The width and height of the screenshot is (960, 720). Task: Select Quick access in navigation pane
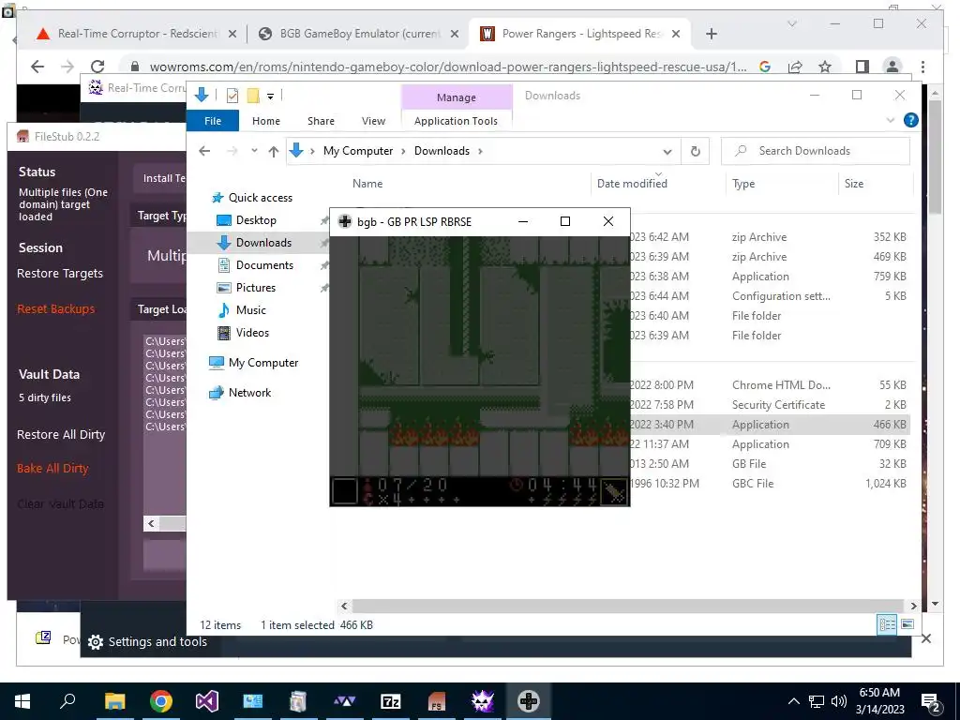pyautogui.click(x=261, y=198)
